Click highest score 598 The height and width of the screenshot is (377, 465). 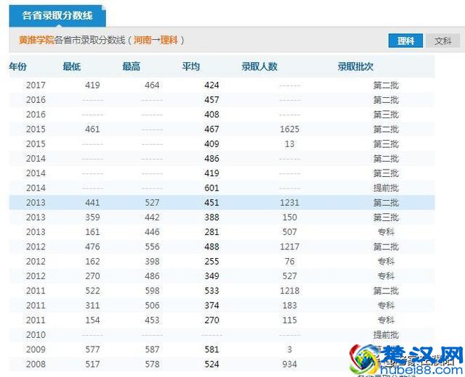tap(152, 291)
